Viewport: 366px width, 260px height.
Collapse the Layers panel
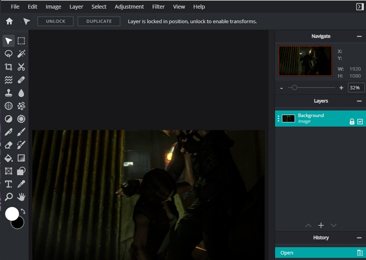tap(359, 101)
